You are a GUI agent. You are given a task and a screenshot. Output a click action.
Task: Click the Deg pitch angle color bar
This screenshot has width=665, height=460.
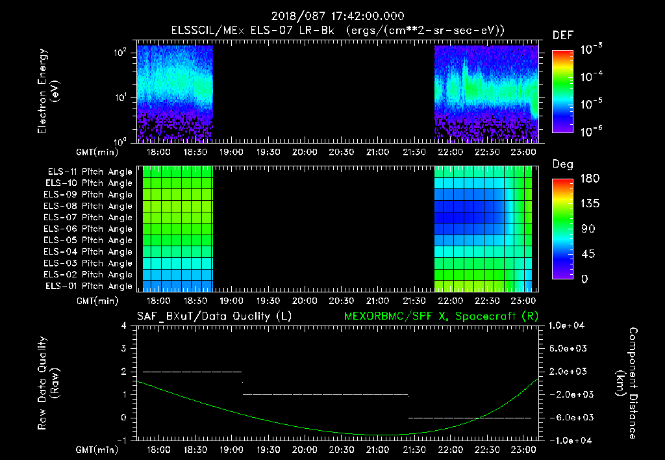[x=562, y=229]
